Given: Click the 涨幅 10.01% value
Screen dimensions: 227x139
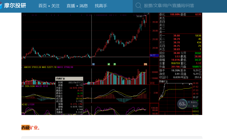Looking at the screenshot, I should pos(175,60).
